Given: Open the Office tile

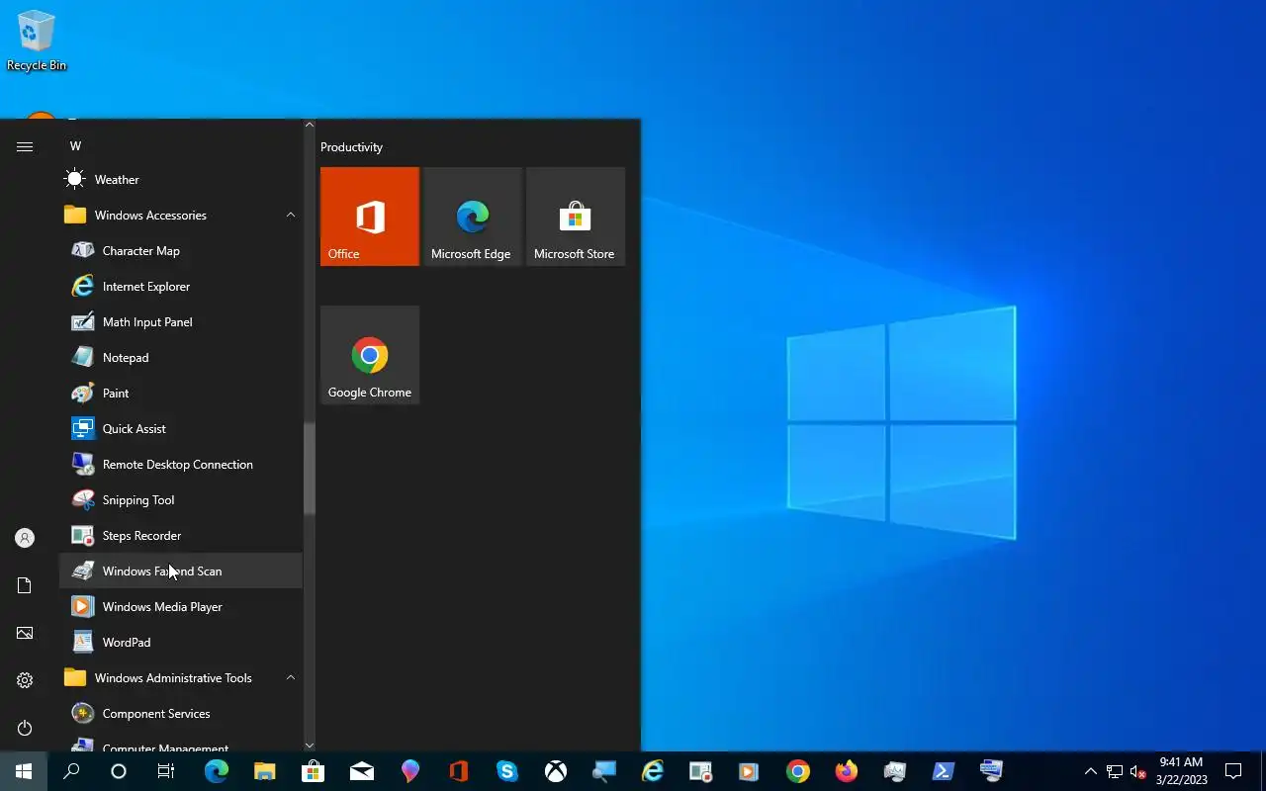Looking at the screenshot, I should (370, 217).
